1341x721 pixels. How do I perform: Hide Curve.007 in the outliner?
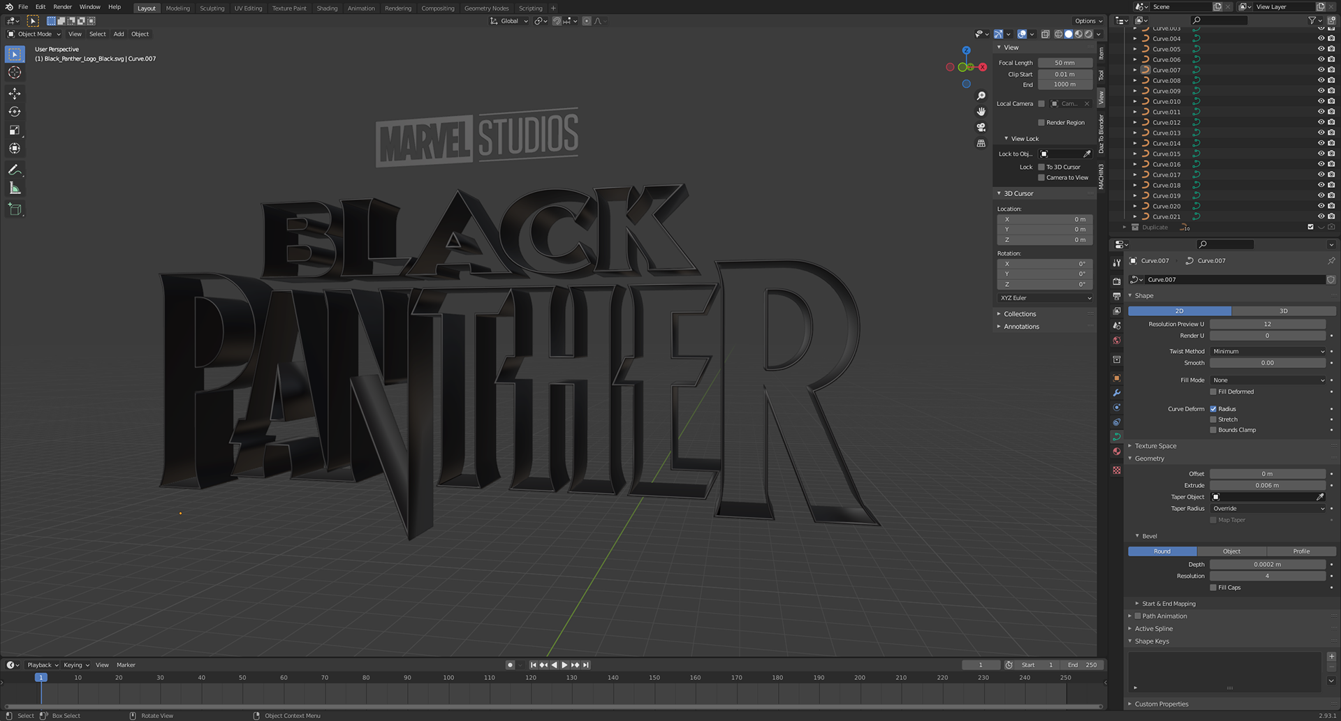pos(1321,70)
